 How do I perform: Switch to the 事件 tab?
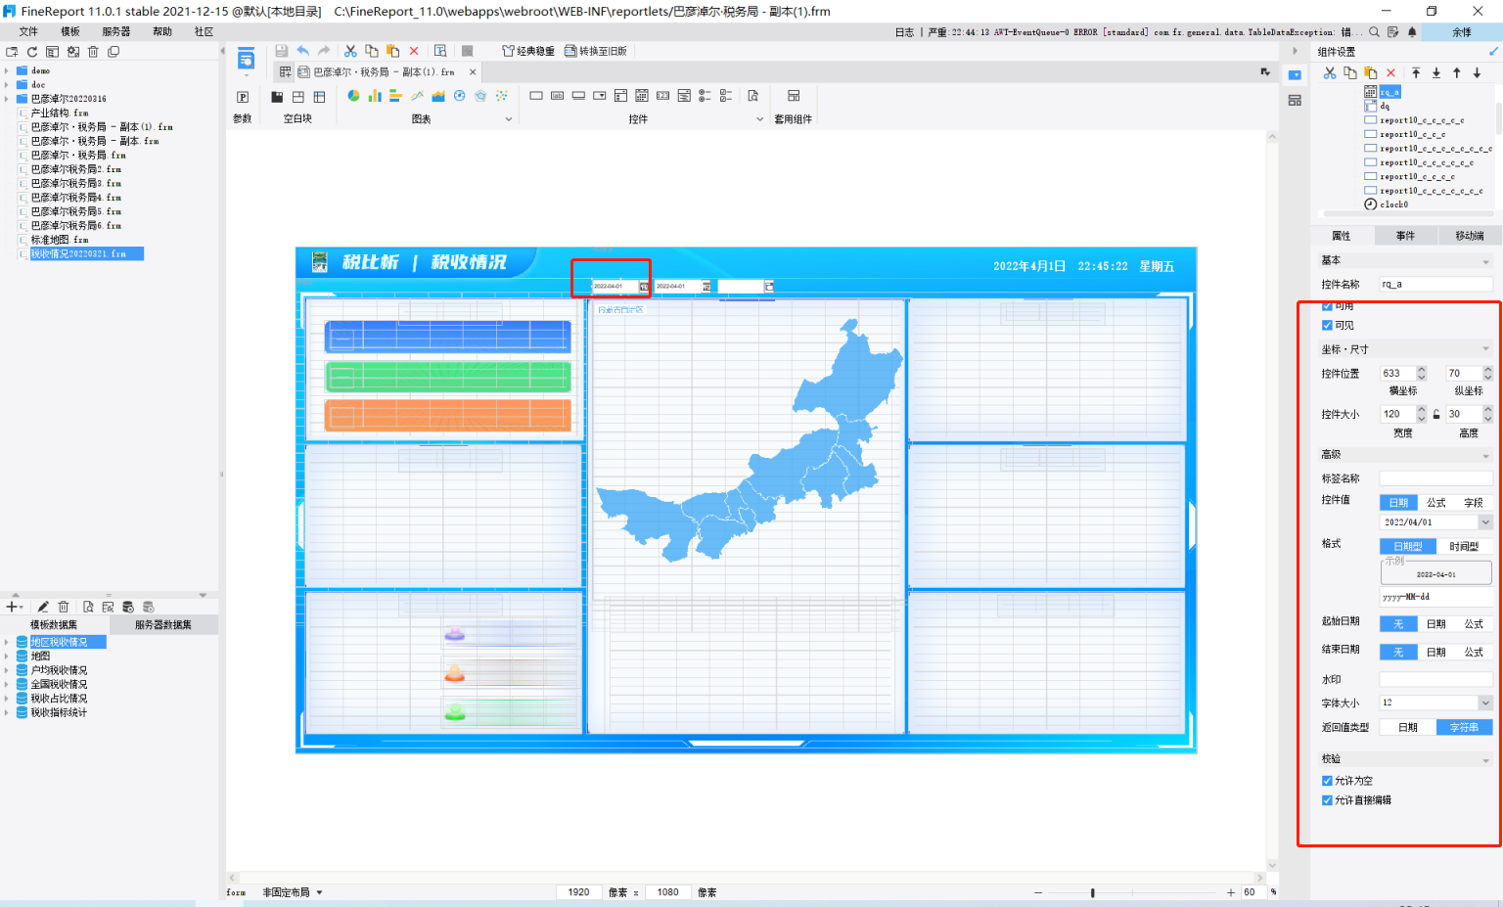point(1405,236)
